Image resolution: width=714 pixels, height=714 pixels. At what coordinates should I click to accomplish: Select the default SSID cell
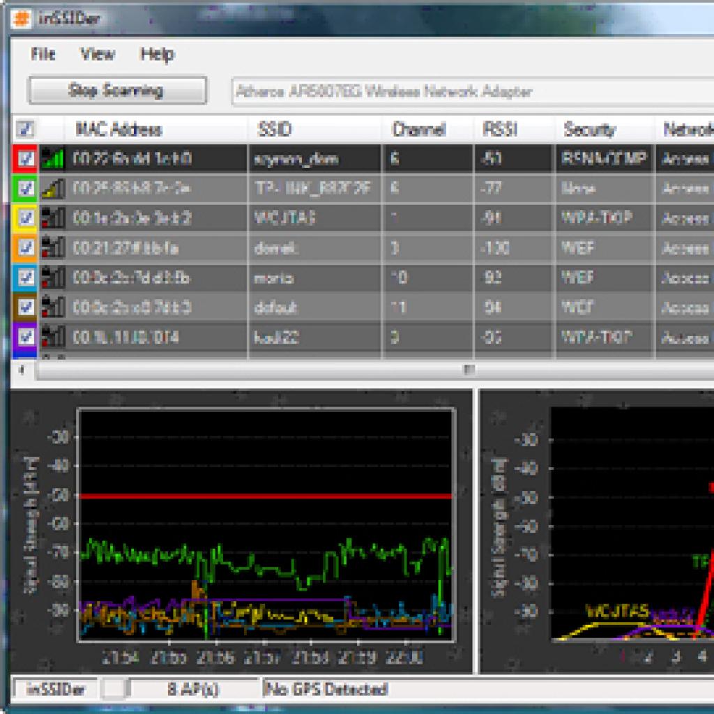[x=314, y=307]
